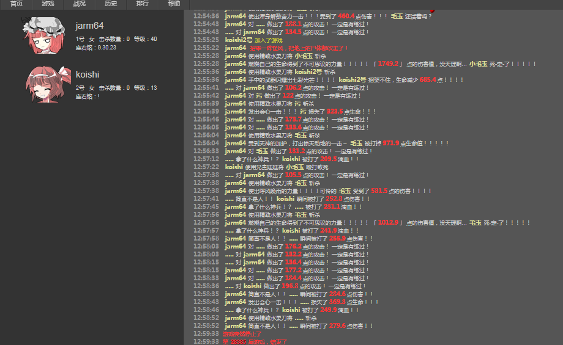Click the red 游戏突然停止了 message
Image resolution: width=563 pixels, height=345 pixels.
point(242,334)
